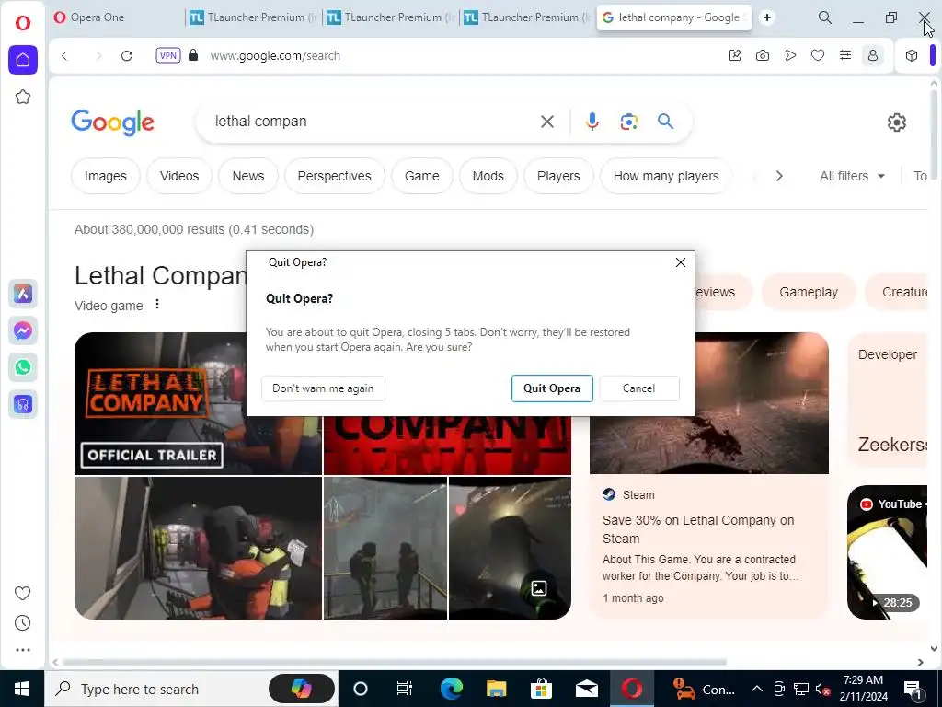Click the snapshot camera icon in toolbar

[x=763, y=55]
